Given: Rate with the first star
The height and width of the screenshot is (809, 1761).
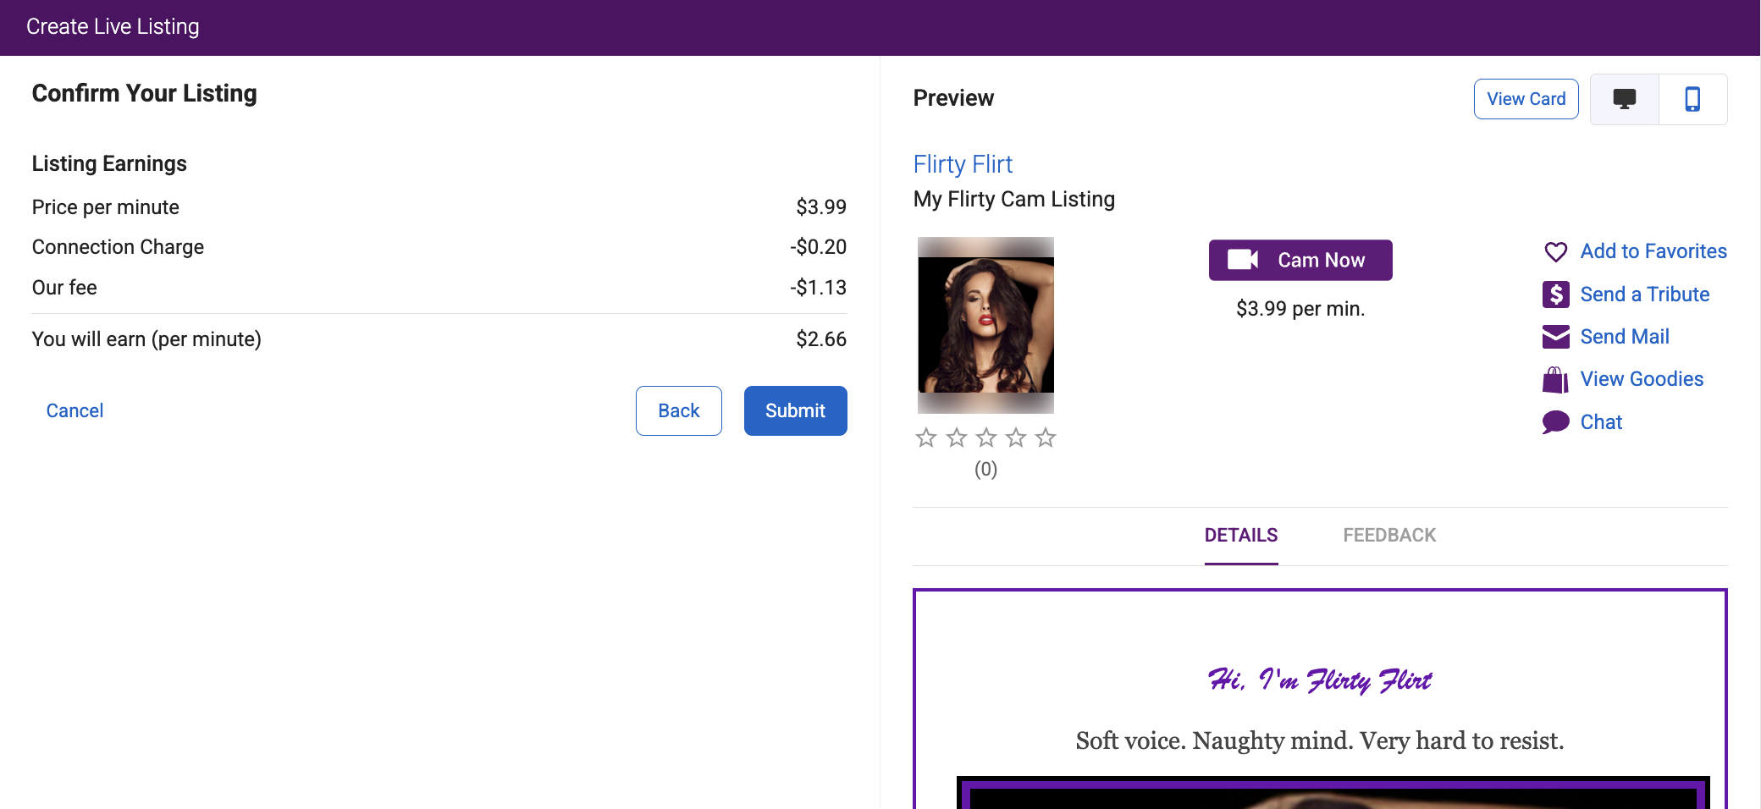Looking at the screenshot, I should [926, 438].
